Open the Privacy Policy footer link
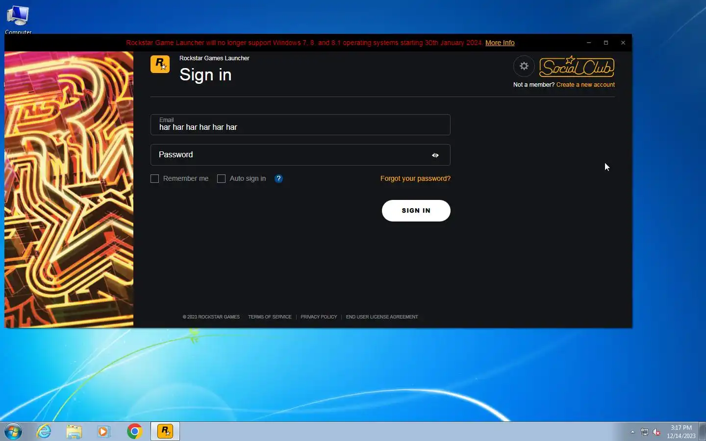This screenshot has height=441, width=706. [x=319, y=317]
